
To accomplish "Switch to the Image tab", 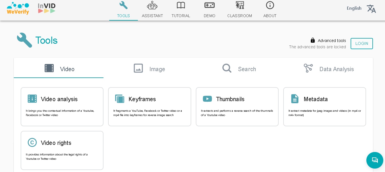I will 149,69.
